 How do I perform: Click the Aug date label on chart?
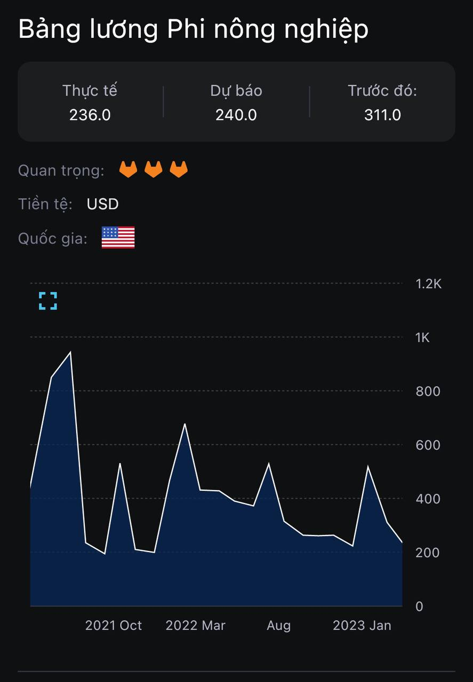pyautogui.click(x=279, y=626)
